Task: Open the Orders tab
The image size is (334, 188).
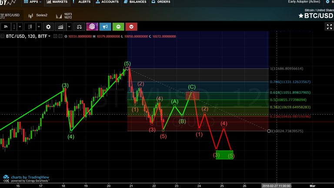Action: [x=161, y=2]
